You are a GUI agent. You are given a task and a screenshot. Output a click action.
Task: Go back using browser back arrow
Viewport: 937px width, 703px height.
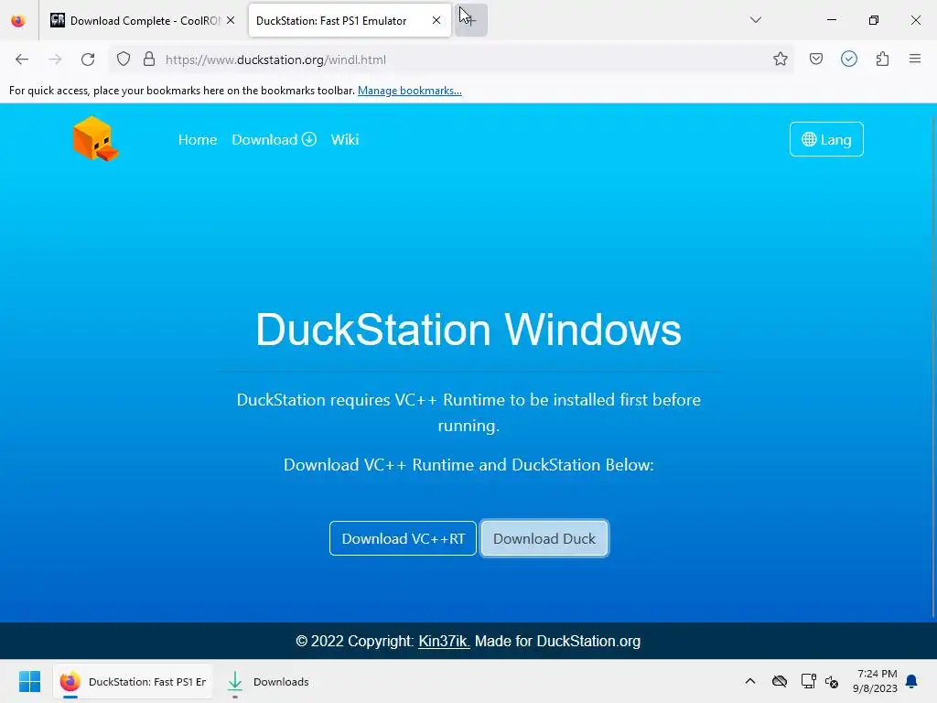click(22, 59)
